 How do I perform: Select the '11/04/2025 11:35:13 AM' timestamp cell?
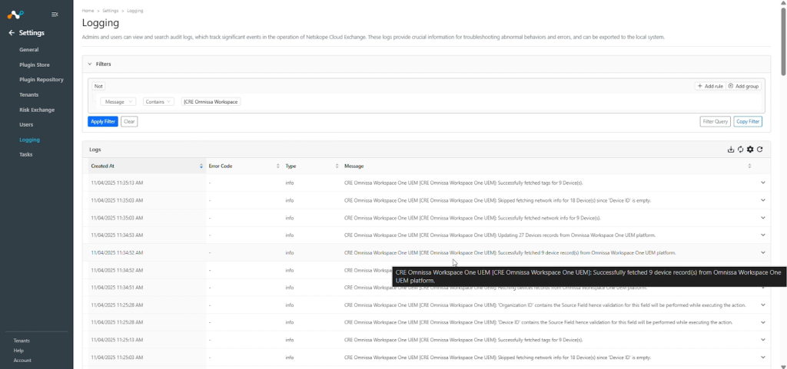click(x=117, y=183)
